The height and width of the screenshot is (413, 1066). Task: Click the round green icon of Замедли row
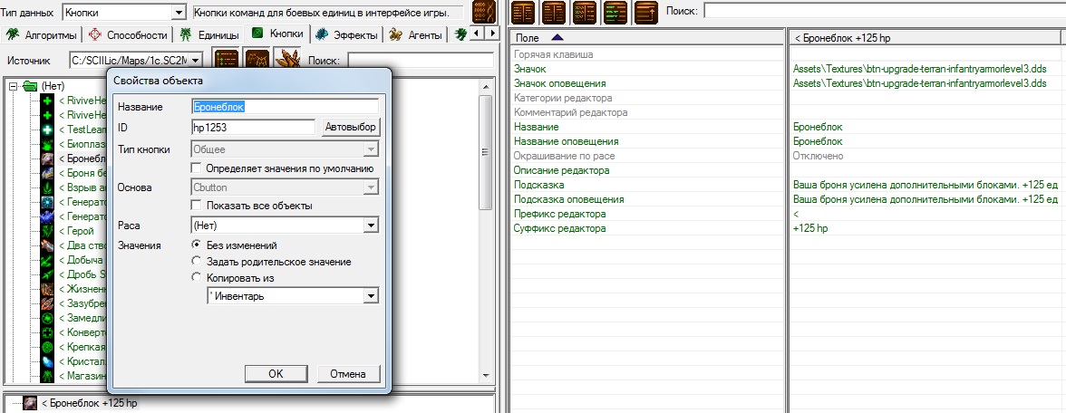(x=48, y=318)
